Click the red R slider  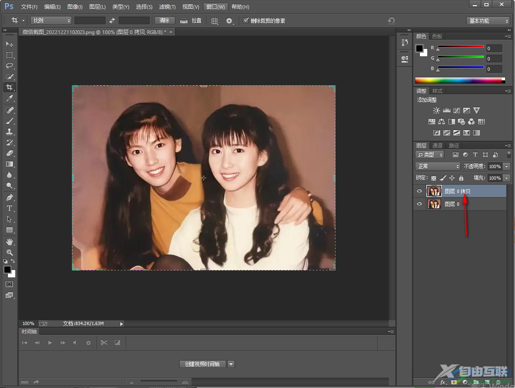point(461,47)
